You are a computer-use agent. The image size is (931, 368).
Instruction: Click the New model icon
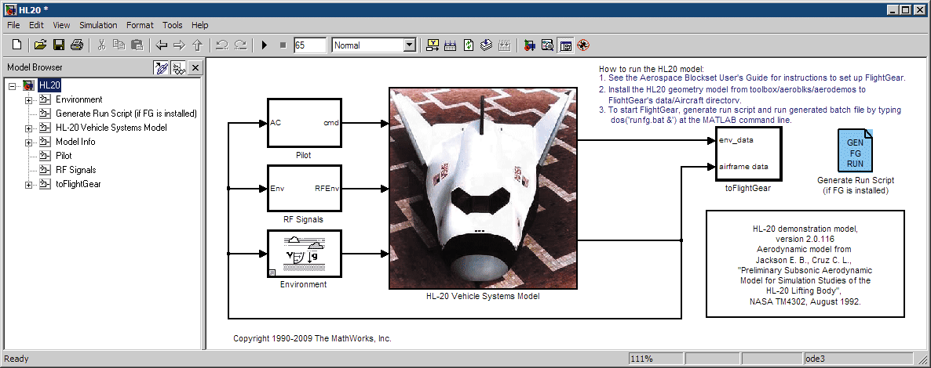coord(16,45)
